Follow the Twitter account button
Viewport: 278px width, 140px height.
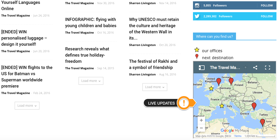tap(267, 16)
